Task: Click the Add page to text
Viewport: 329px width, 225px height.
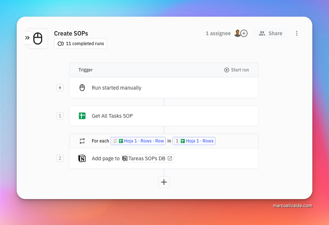Action: coord(105,158)
